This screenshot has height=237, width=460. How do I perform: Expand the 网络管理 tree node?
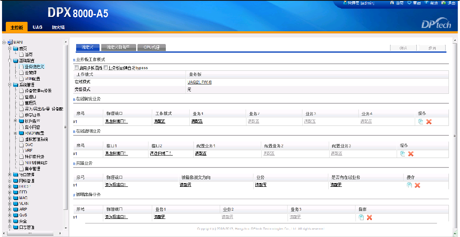click(9, 180)
